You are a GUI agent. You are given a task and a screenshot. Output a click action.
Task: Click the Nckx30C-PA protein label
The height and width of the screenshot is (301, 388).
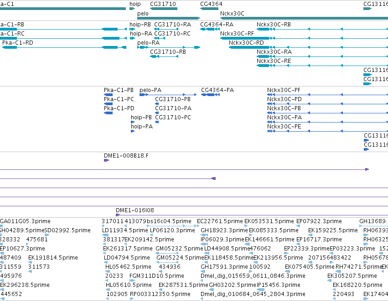pos(285,117)
